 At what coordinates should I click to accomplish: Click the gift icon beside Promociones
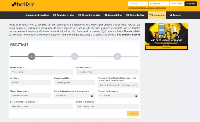[150, 15]
